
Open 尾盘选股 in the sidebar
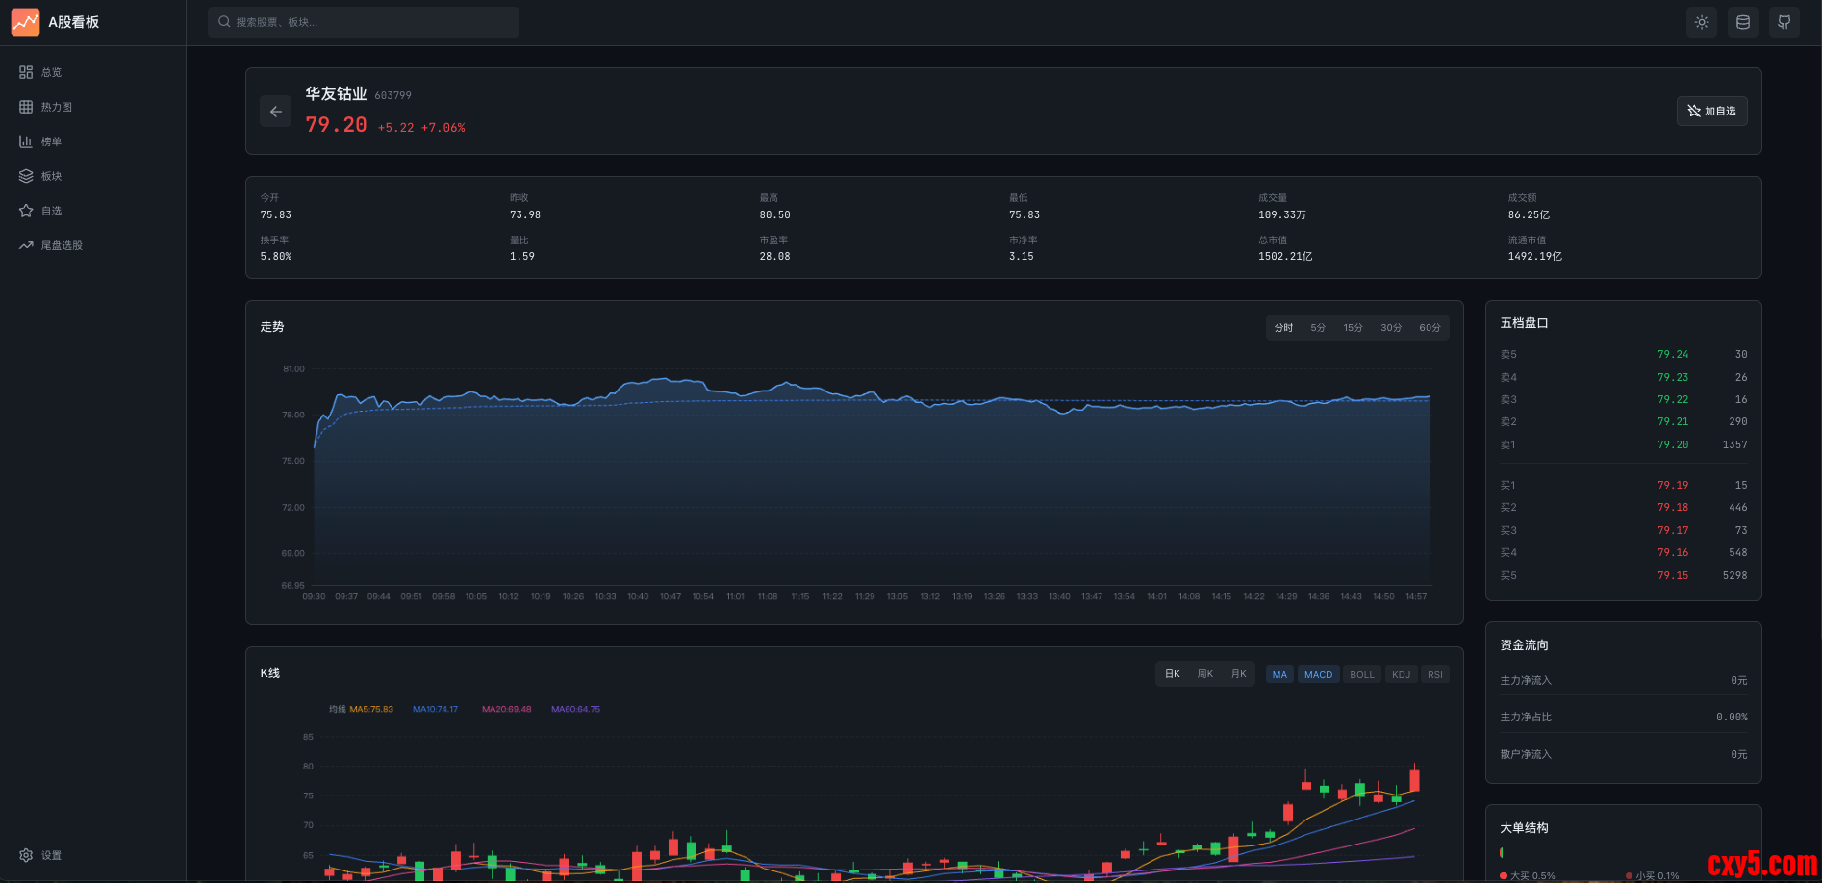[x=62, y=245]
